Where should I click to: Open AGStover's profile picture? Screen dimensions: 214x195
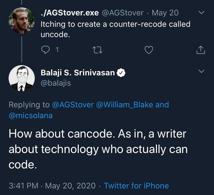pos(22,20)
